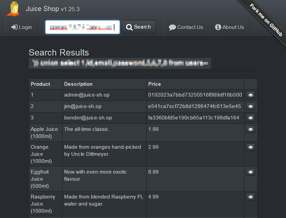Click the Description column header

[x=78, y=84]
